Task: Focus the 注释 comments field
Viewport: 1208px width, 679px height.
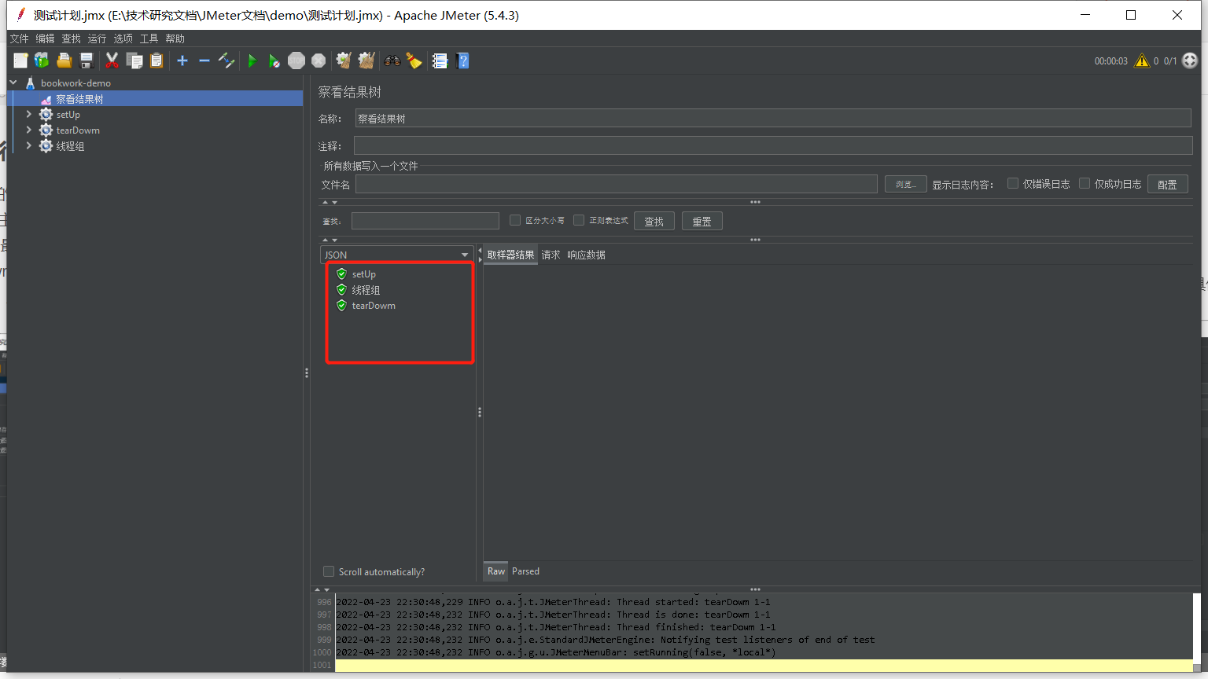Action: (x=773, y=145)
